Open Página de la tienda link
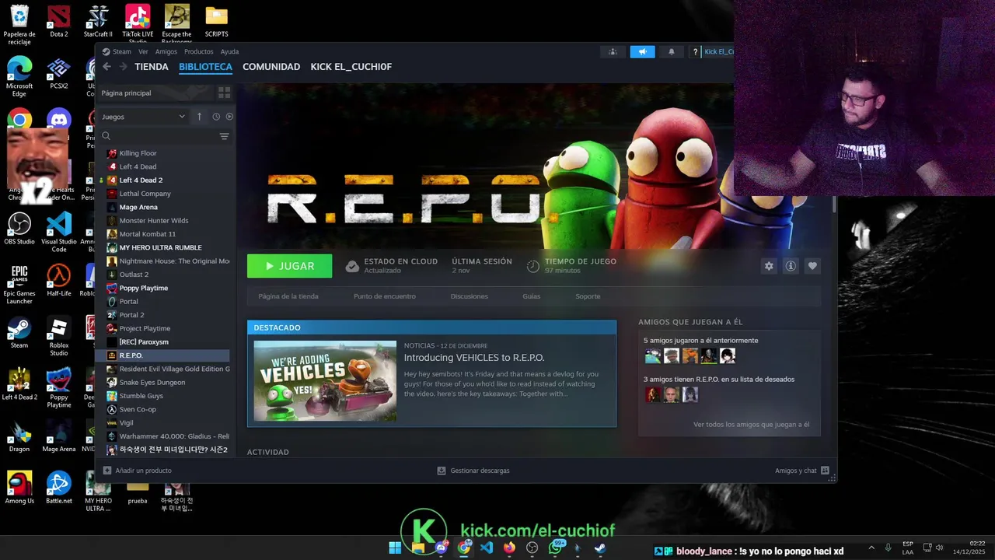This screenshot has height=560, width=995. 288,296
